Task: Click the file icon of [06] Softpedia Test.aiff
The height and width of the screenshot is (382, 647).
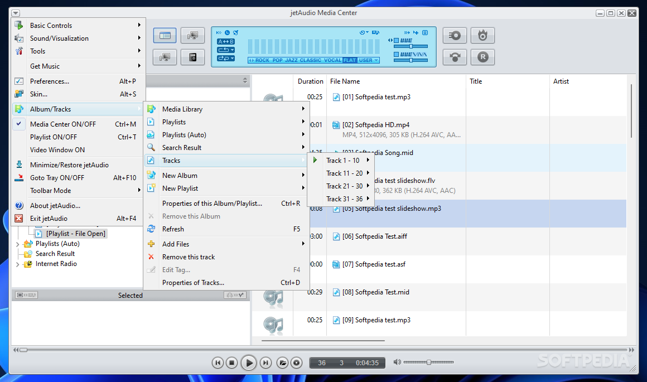Action: 336,236
